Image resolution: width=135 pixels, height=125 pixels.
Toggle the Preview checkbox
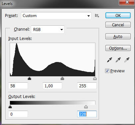click(107, 71)
